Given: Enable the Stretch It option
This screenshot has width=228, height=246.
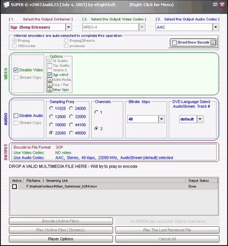Looking at the screenshot, I should 50,70.
